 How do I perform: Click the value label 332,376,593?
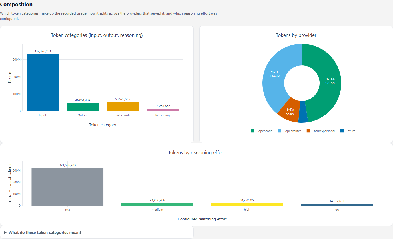pyautogui.click(x=43, y=51)
